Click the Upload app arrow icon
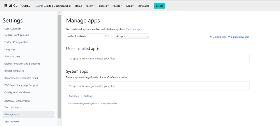280x126 pixels. [211, 37]
